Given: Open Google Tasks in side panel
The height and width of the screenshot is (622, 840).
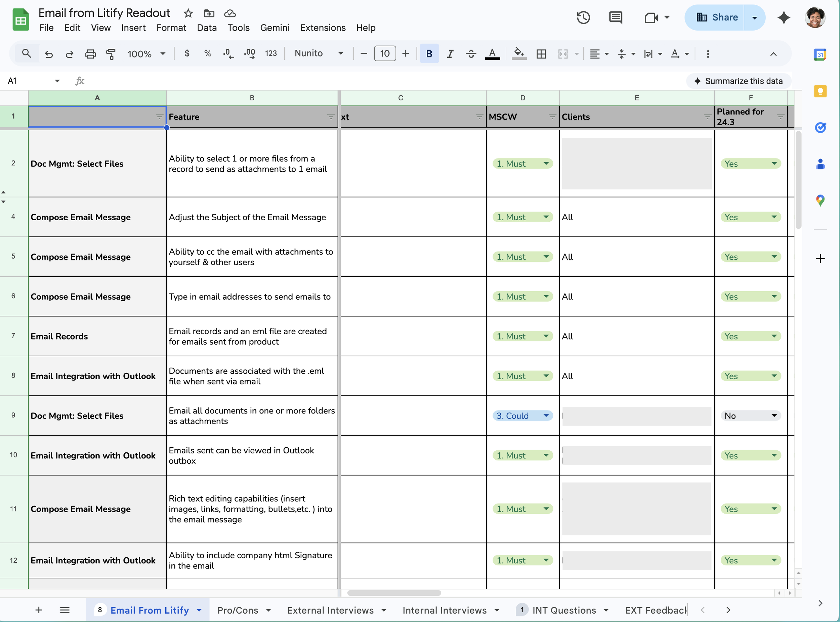Looking at the screenshot, I should (x=820, y=128).
